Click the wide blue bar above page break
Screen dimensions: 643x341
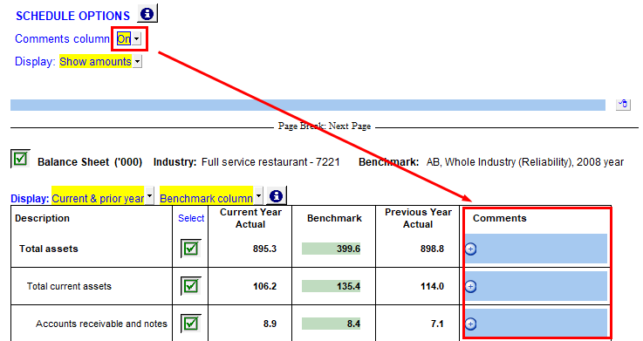308,105
